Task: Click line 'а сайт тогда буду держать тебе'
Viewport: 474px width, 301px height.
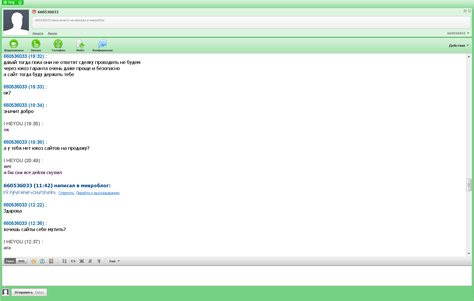Action: (x=39, y=75)
